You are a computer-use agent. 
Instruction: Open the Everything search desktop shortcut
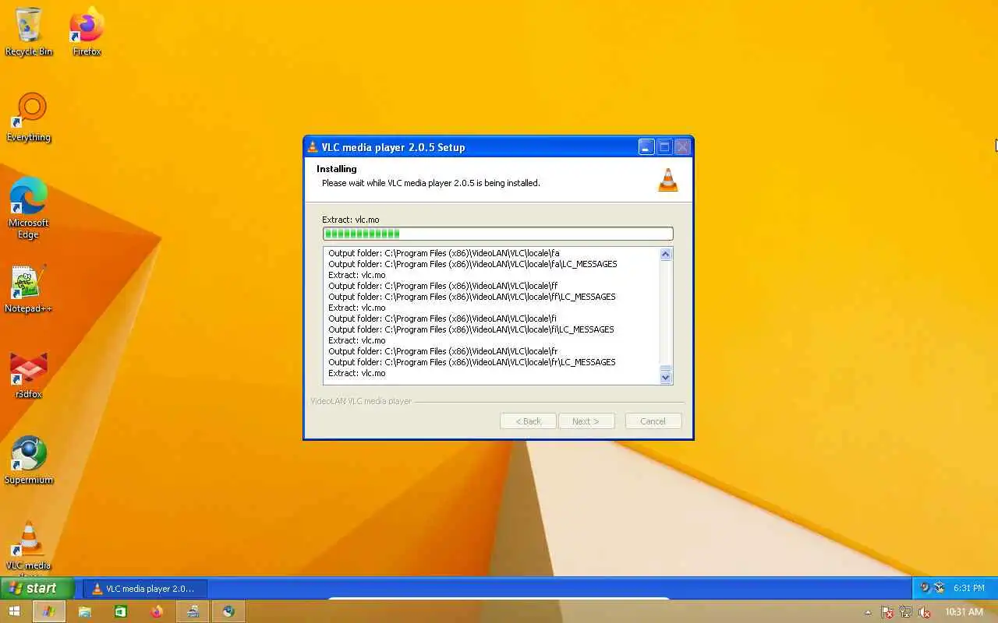[x=29, y=118]
